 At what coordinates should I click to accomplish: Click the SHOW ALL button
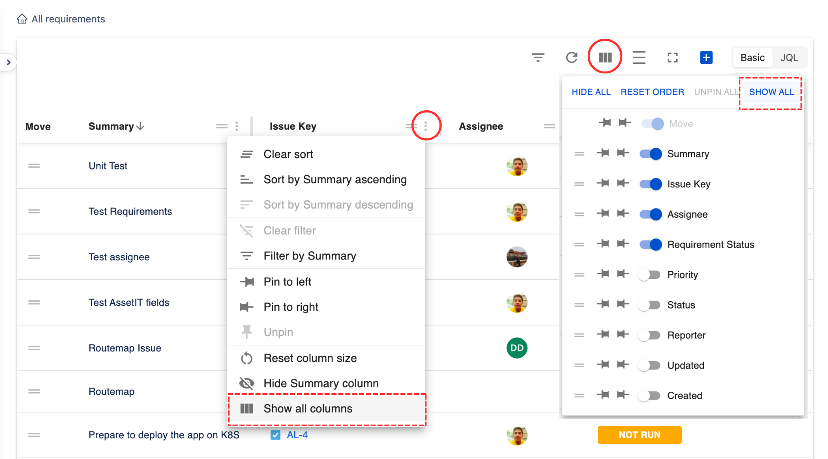click(771, 92)
